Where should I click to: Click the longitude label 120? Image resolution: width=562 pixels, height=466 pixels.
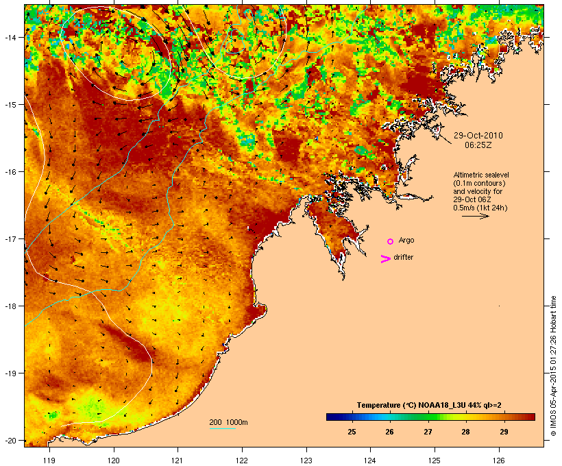click(x=114, y=461)
